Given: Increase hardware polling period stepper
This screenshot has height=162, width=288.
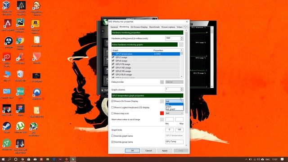Looking at the screenshot, I should pos(182,37).
